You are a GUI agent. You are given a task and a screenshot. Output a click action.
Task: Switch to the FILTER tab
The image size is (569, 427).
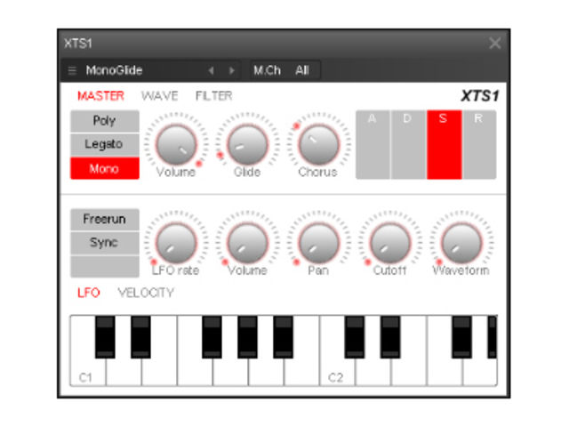(x=213, y=96)
